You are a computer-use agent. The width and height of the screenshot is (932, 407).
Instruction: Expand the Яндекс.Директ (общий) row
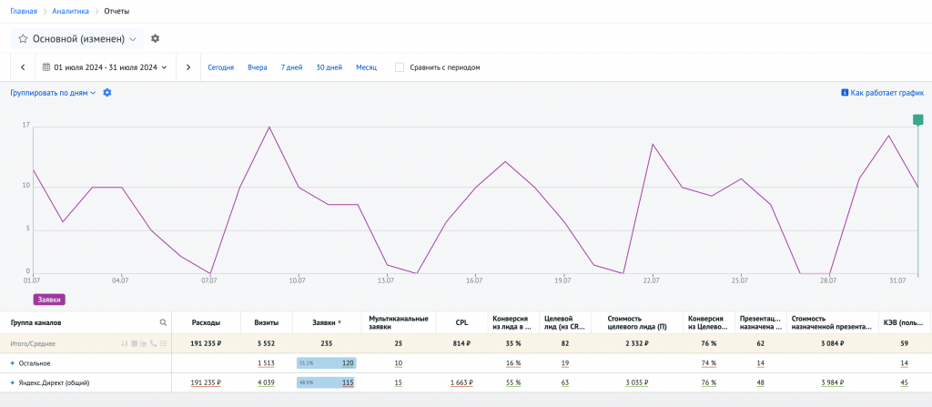tap(13, 383)
